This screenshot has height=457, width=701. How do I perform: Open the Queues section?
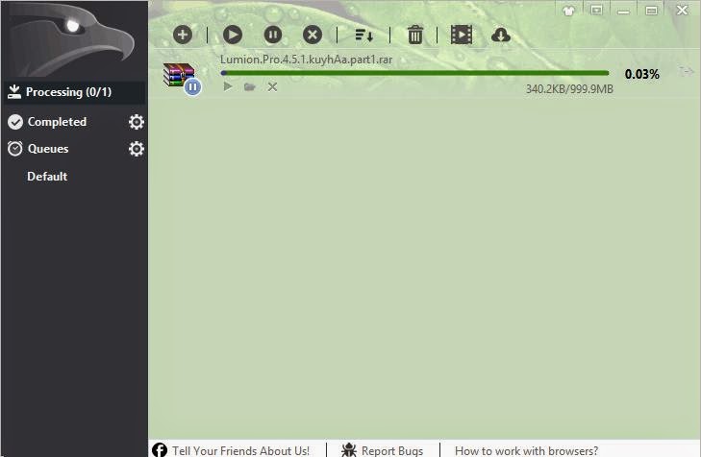[48, 149]
